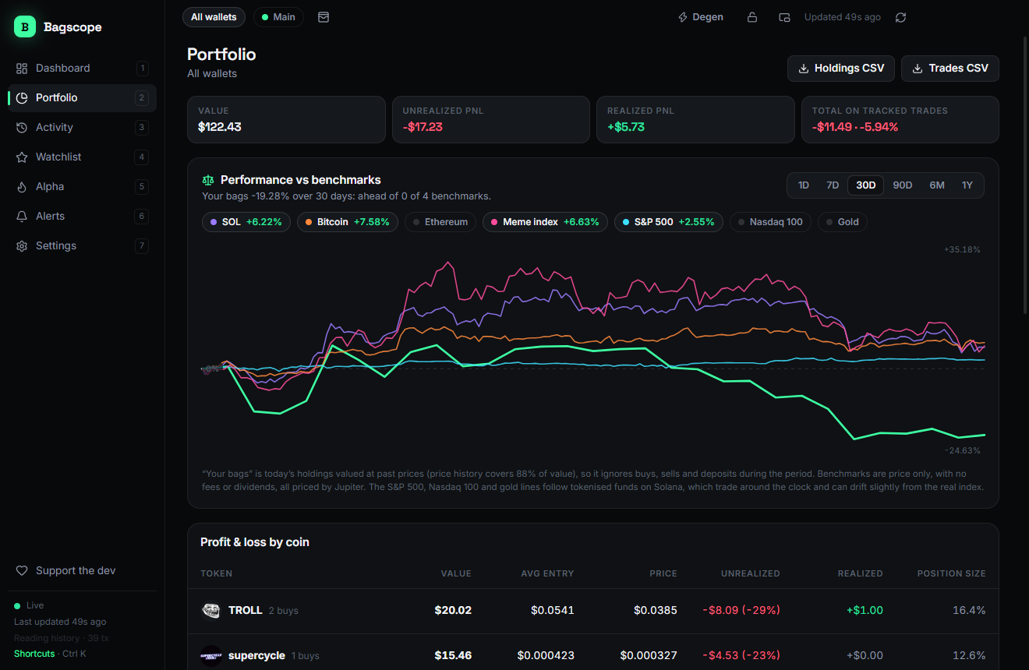
Task: Select the All wallets filter
Action: 214,17
